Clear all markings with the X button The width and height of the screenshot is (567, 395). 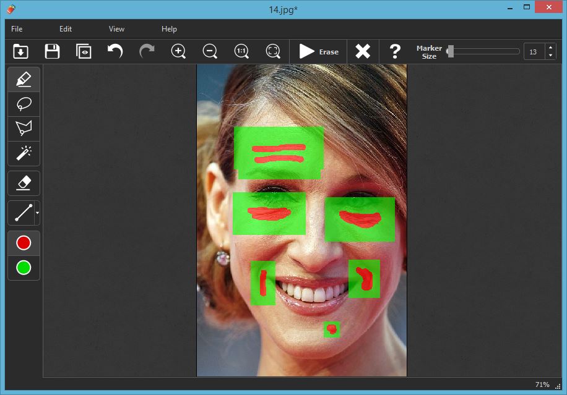pyautogui.click(x=363, y=51)
